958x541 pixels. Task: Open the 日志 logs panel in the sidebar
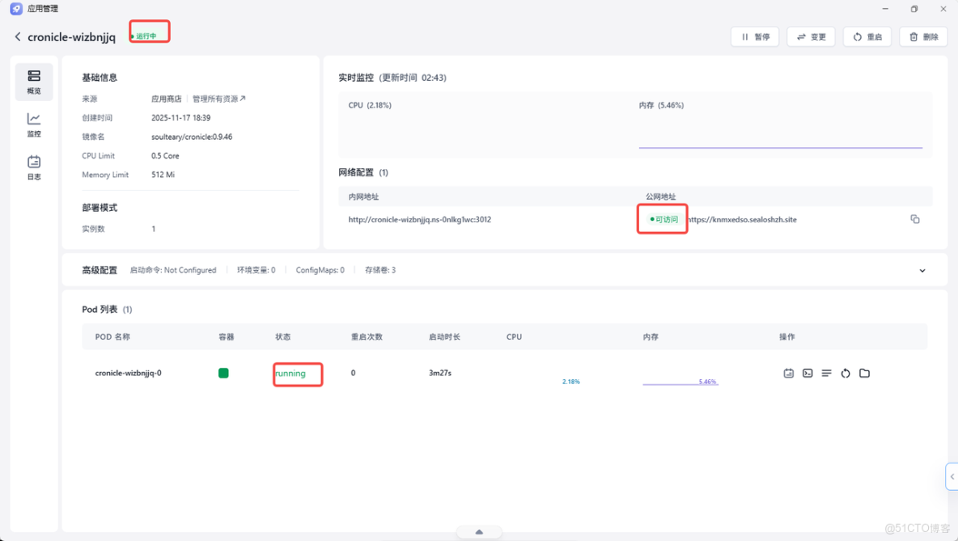click(33, 166)
